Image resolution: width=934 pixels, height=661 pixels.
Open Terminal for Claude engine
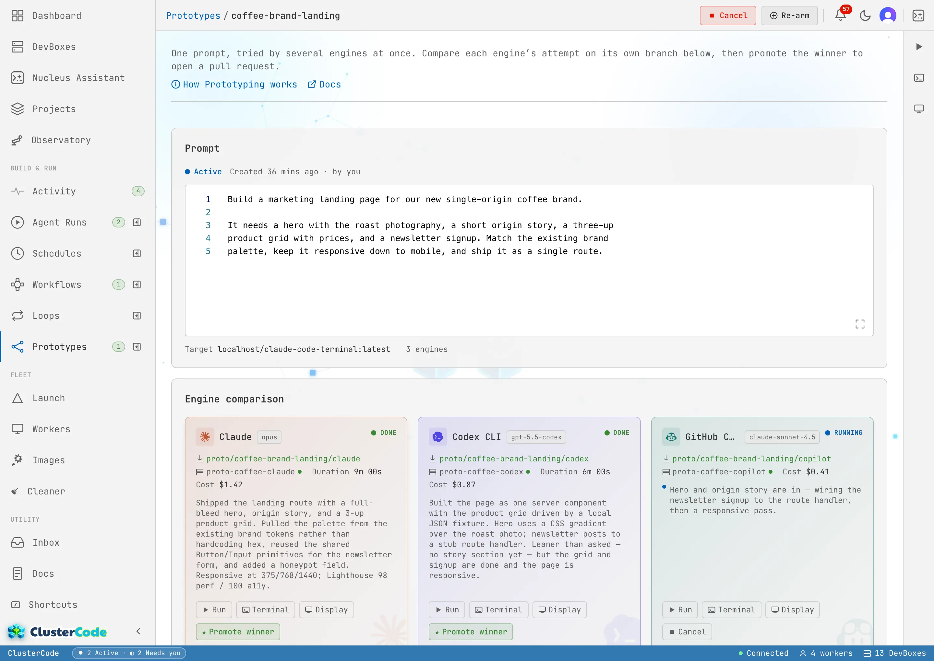click(x=266, y=610)
